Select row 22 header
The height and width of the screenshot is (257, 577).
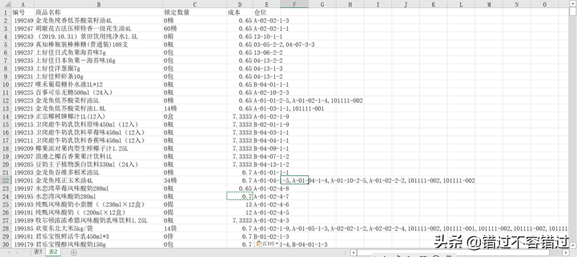[x=5, y=180]
